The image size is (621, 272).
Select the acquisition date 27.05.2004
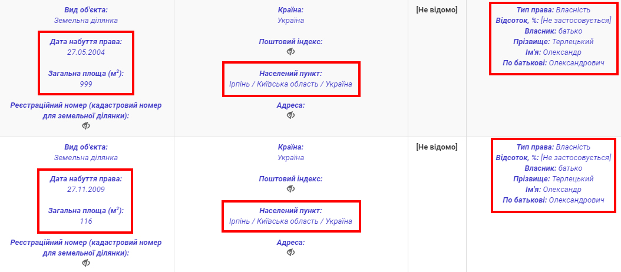[86, 52]
